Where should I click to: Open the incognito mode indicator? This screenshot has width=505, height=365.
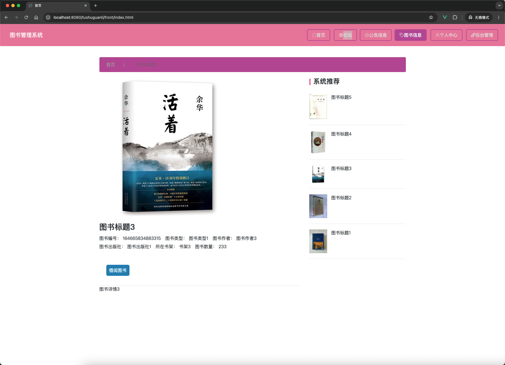click(x=479, y=17)
